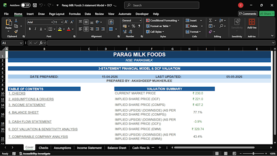
Task: Toggle Underline formatting
Action: click(41, 29)
